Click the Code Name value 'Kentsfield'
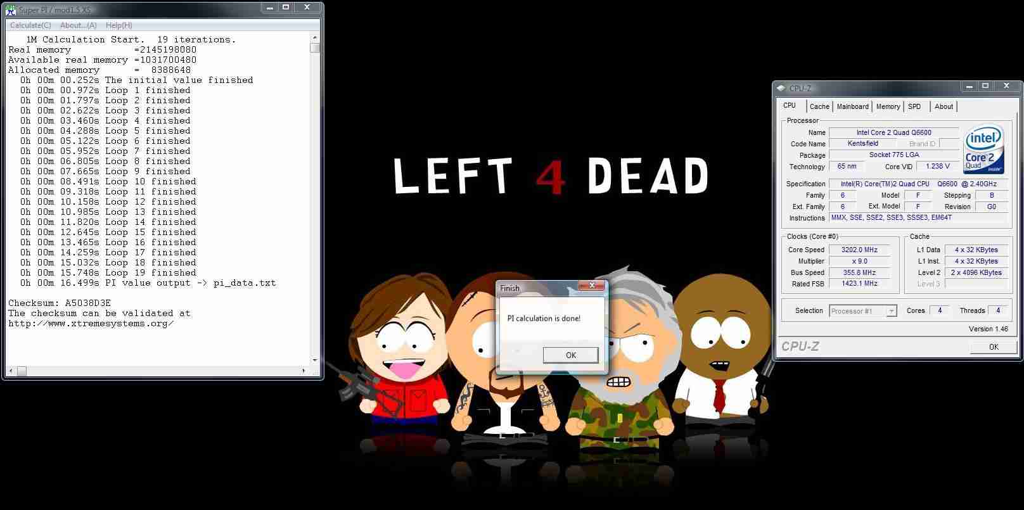This screenshot has width=1024, height=510. pos(862,144)
